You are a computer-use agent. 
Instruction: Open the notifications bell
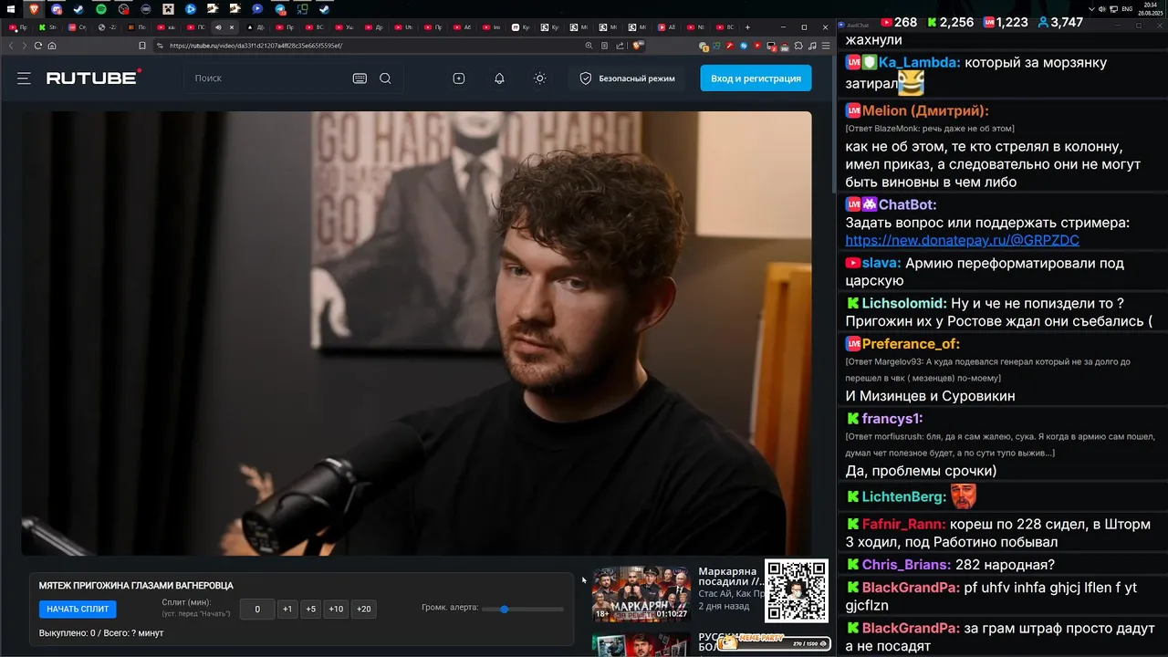tap(499, 78)
